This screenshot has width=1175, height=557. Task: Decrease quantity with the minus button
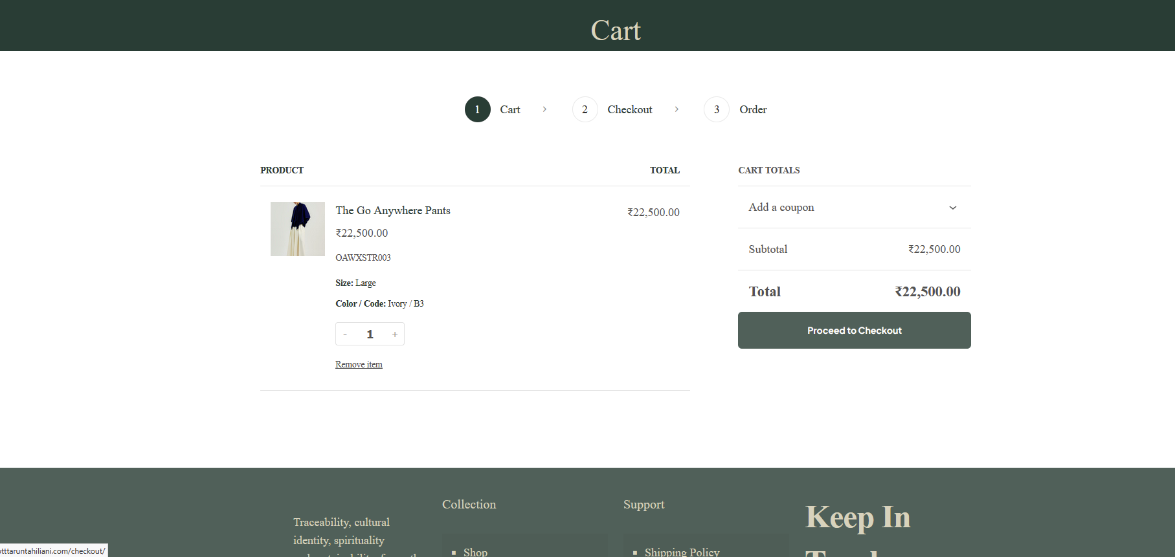(345, 334)
